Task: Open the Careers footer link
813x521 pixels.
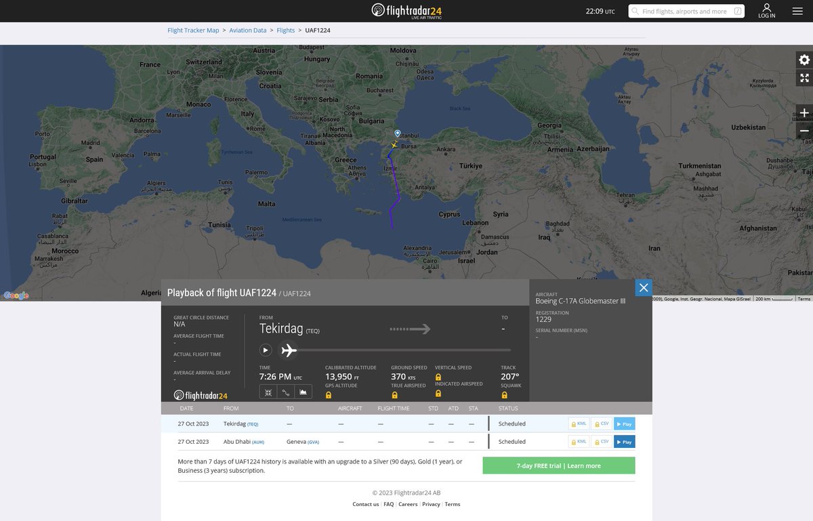Action: tap(408, 504)
